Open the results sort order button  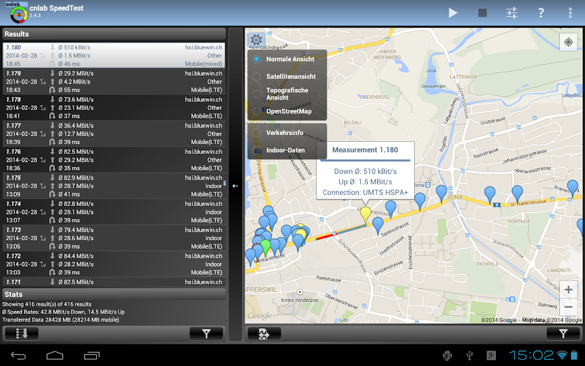click(x=21, y=333)
